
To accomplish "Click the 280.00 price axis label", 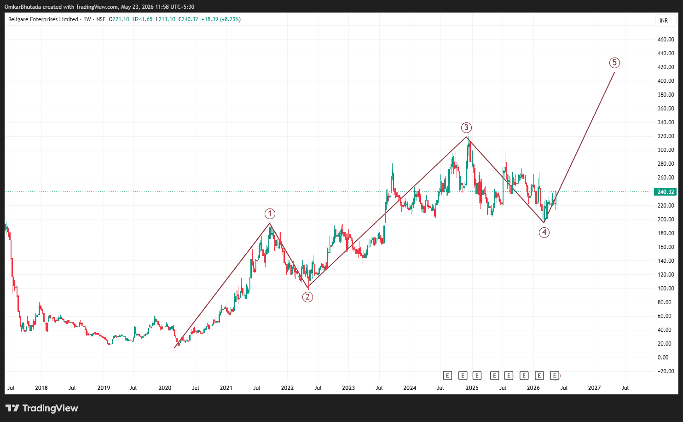I will pyautogui.click(x=666, y=164).
